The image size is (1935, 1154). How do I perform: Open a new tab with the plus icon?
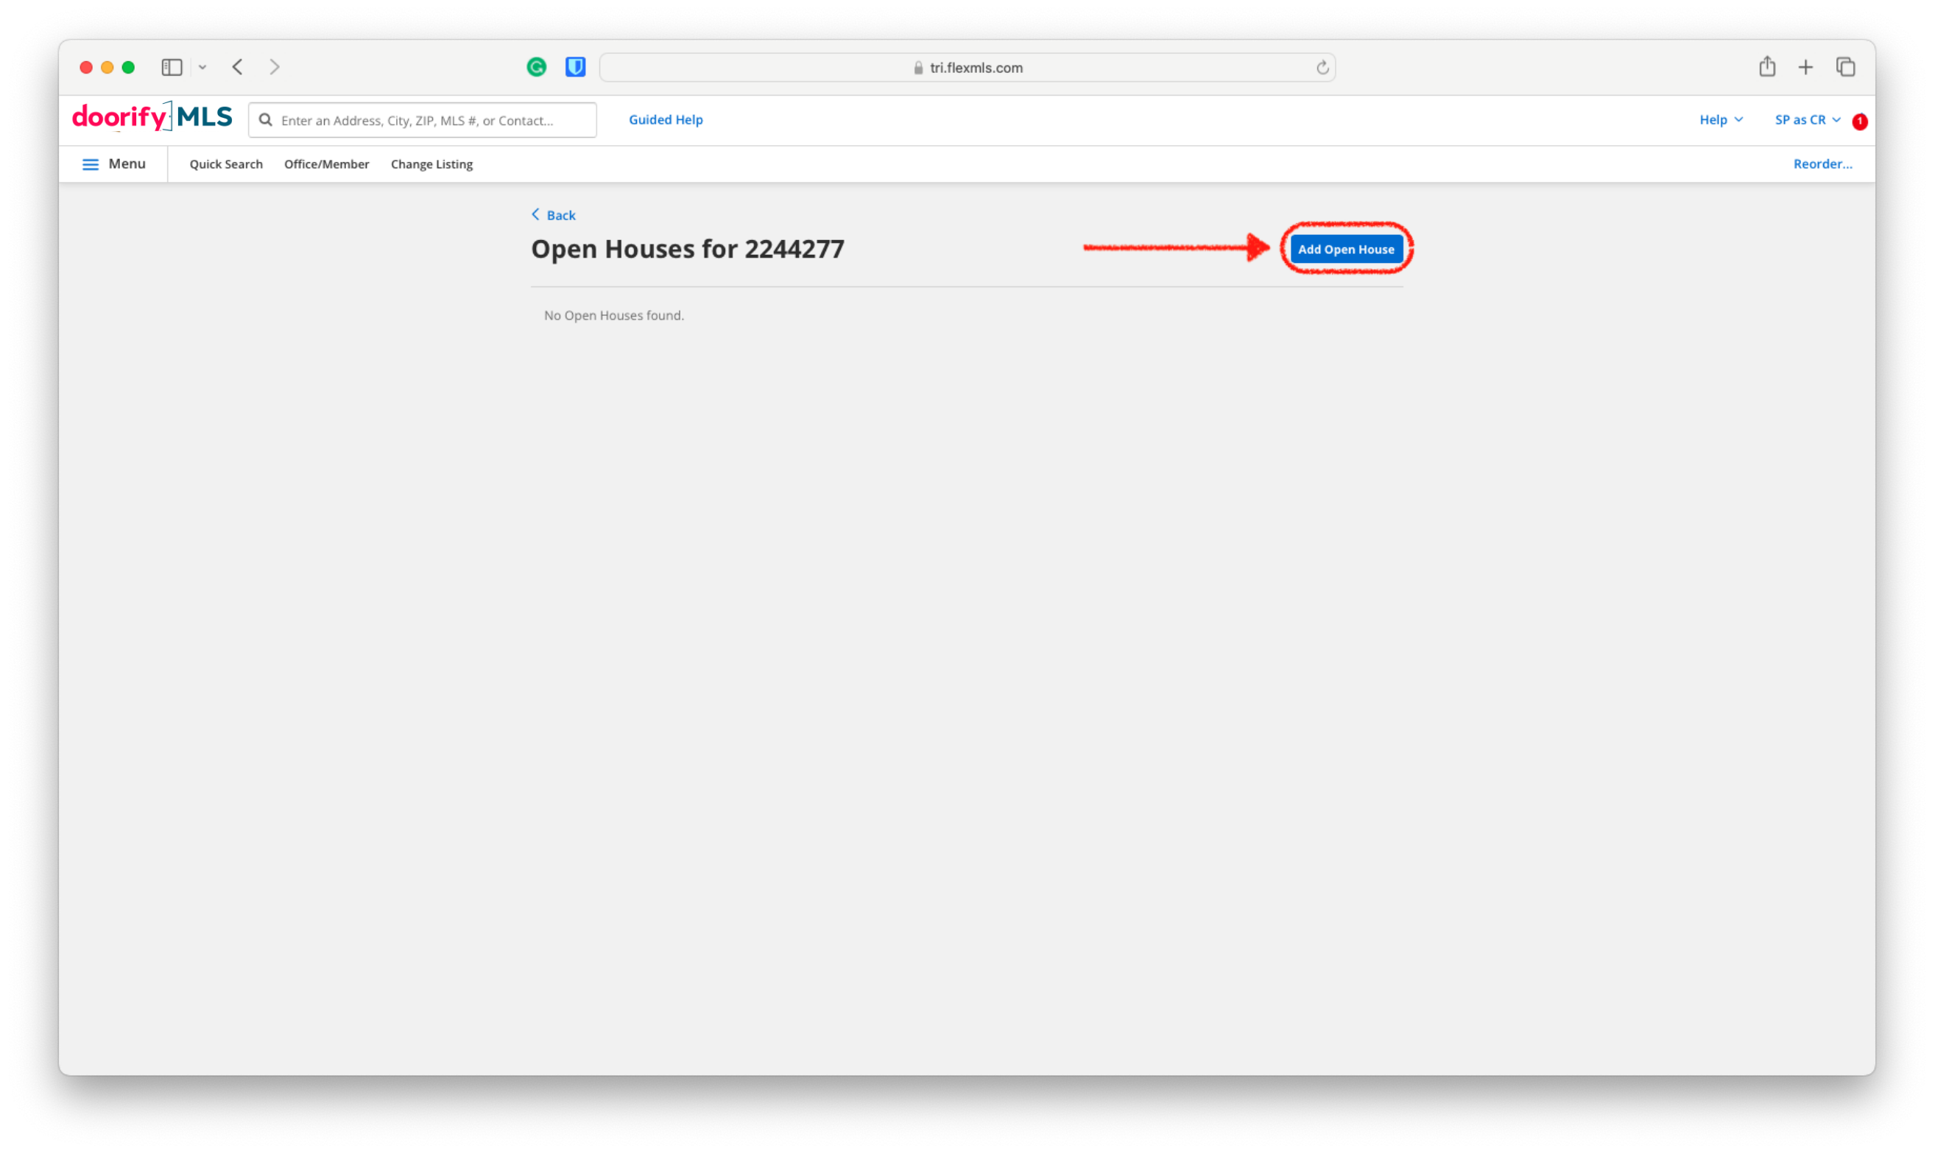click(1806, 68)
